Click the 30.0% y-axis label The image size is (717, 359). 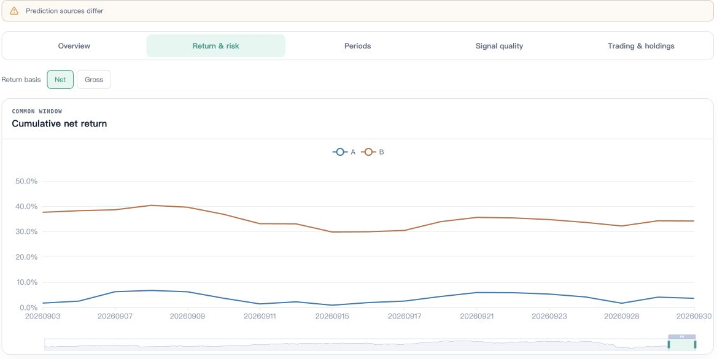click(x=26, y=232)
